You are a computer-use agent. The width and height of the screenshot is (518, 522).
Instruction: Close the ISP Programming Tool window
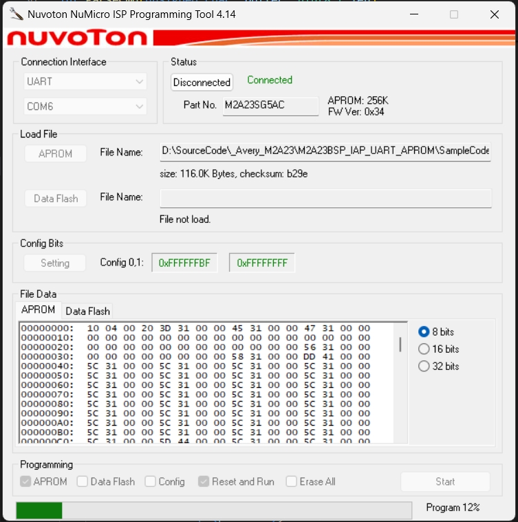[495, 14]
